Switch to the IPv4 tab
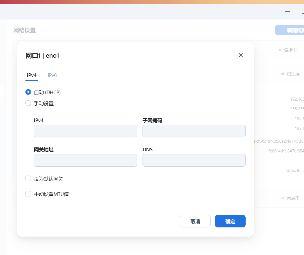The image size is (304, 255). tap(32, 75)
